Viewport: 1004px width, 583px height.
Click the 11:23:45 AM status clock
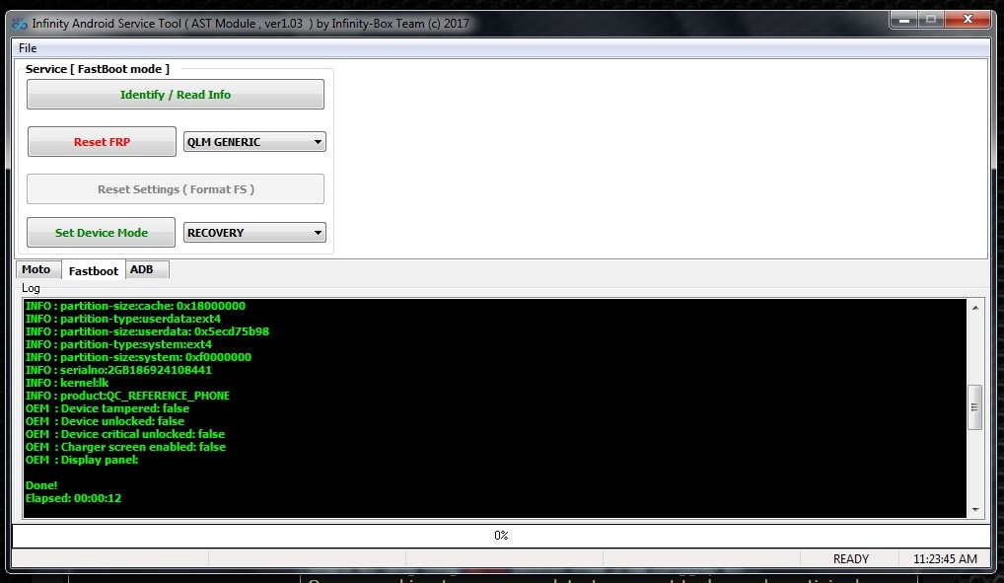[945, 559]
